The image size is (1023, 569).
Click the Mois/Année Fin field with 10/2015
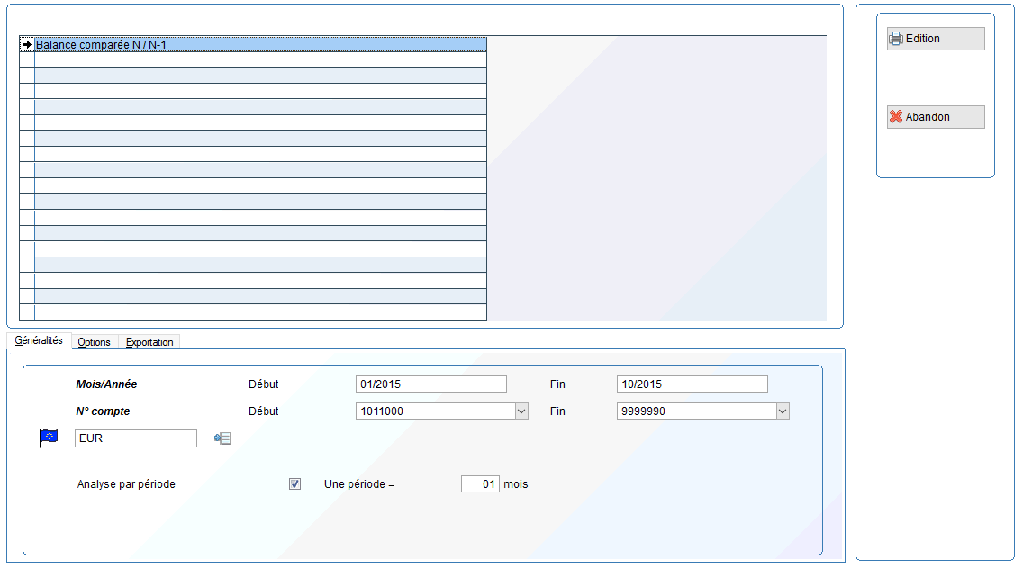pos(692,384)
